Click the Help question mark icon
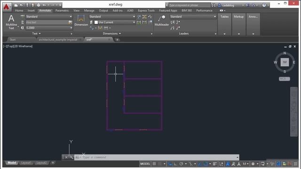 pyautogui.click(x=264, y=5)
